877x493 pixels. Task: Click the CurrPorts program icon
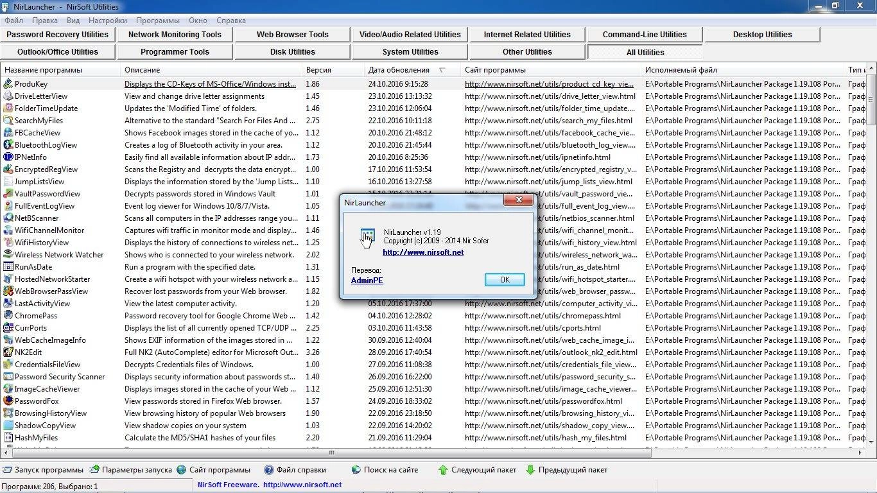[x=8, y=328]
